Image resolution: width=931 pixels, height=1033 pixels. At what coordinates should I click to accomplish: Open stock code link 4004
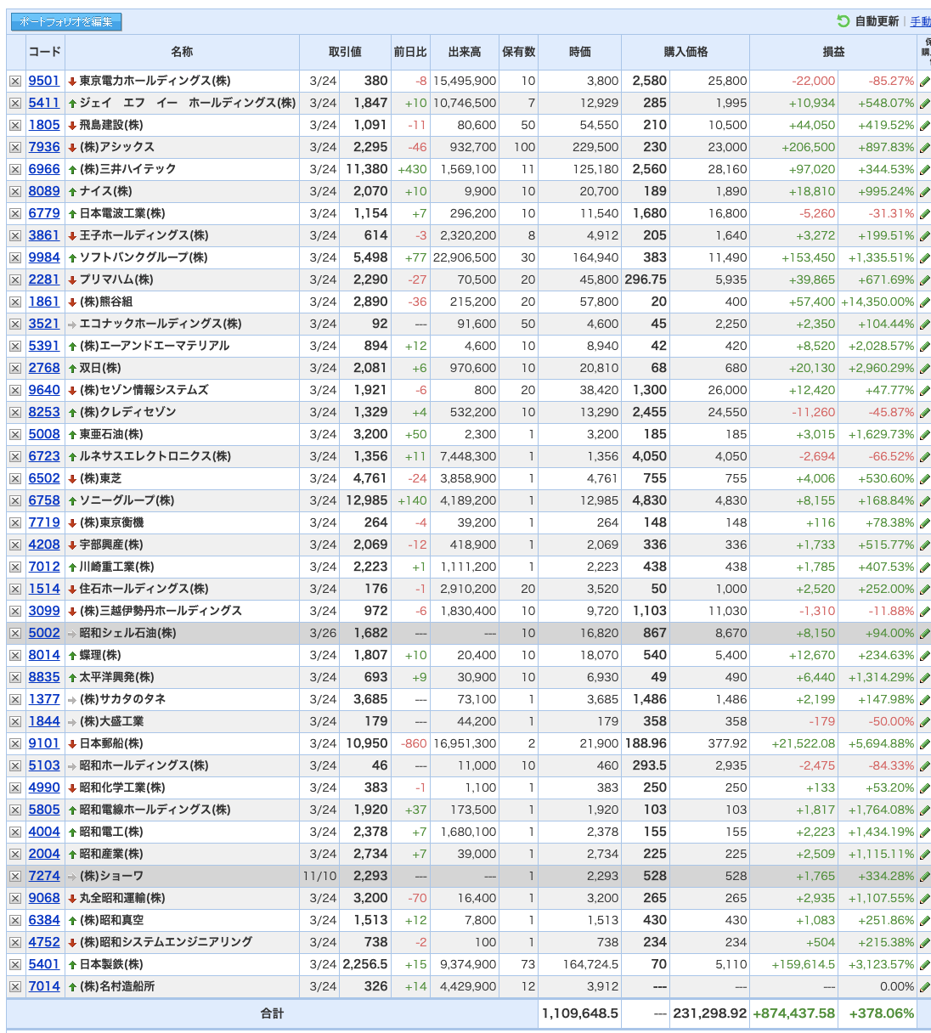(x=44, y=832)
